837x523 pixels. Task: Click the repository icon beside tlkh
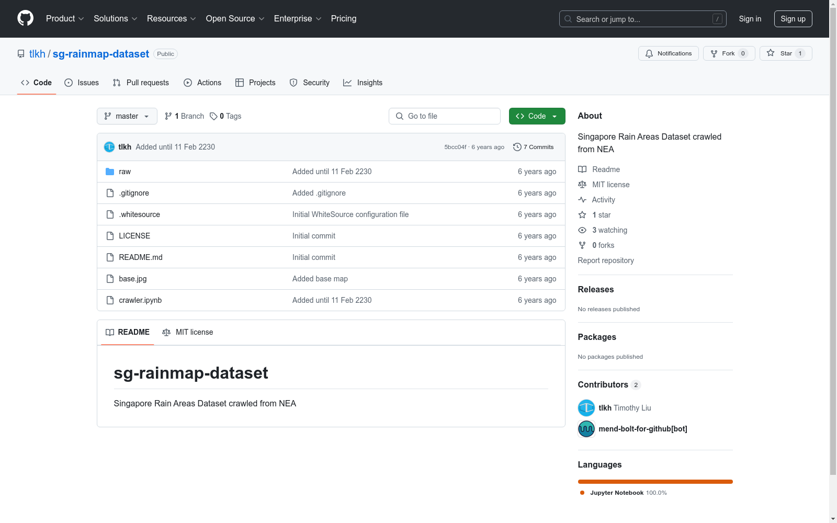point(21,54)
